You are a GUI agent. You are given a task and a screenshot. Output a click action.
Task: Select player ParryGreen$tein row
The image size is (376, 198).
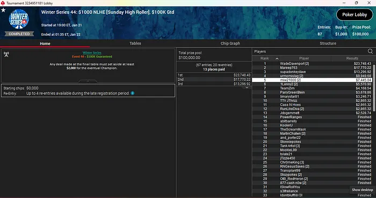pyautogui.click(x=312, y=92)
